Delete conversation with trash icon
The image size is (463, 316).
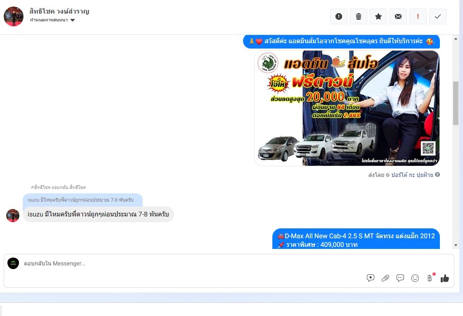(359, 16)
